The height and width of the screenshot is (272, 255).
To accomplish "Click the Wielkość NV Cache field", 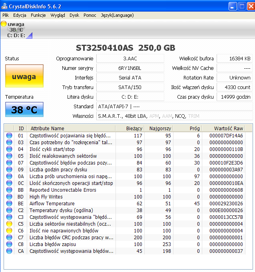I will point(235,68).
